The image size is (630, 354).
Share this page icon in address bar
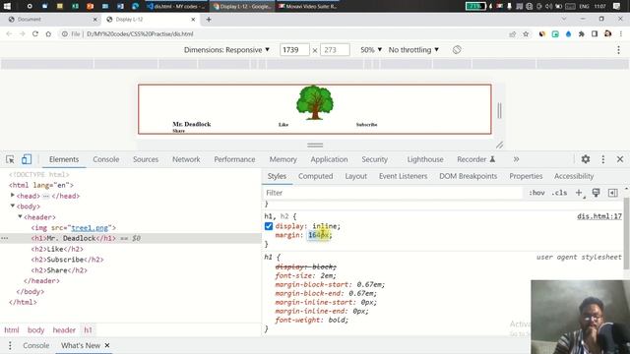pyautogui.click(x=512, y=34)
